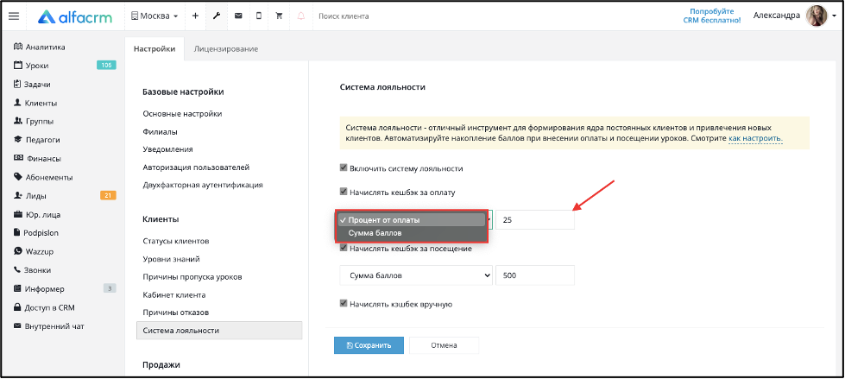
Task: Switch to the Лицензирование tab
Action: (226, 49)
